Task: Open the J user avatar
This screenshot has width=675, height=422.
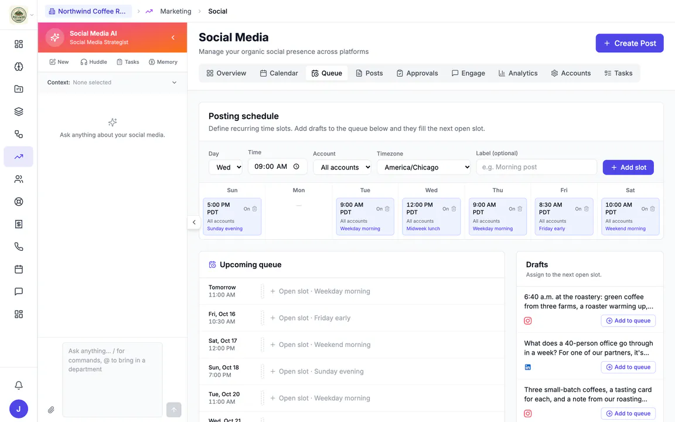Action: pos(19,409)
